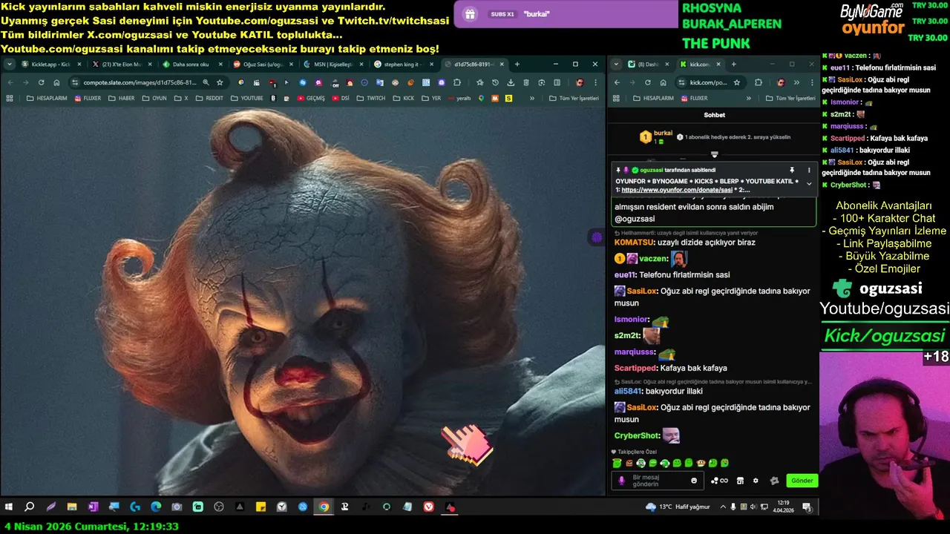This screenshot has height=534, width=950.
Task: Open oyunfor.com donate link in pinned message
Action: pos(677,190)
